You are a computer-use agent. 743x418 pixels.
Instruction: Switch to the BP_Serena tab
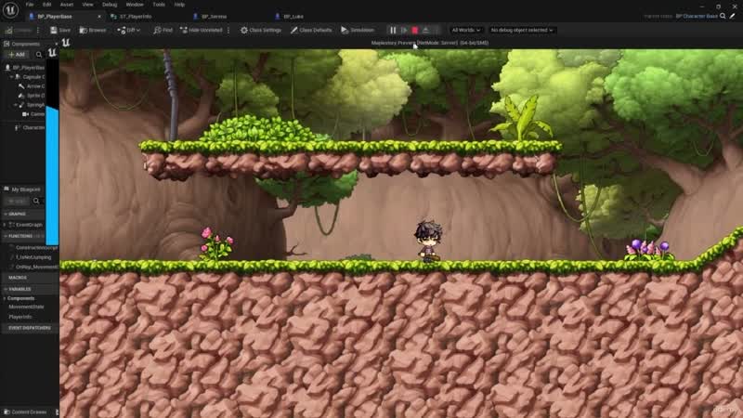[x=214, y=16]
